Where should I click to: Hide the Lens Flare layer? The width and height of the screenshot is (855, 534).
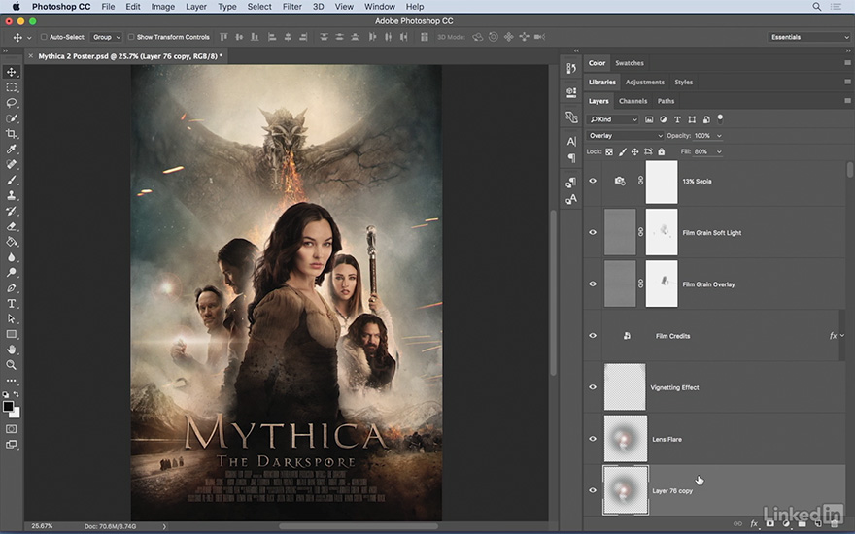click(x=593, y=439)
